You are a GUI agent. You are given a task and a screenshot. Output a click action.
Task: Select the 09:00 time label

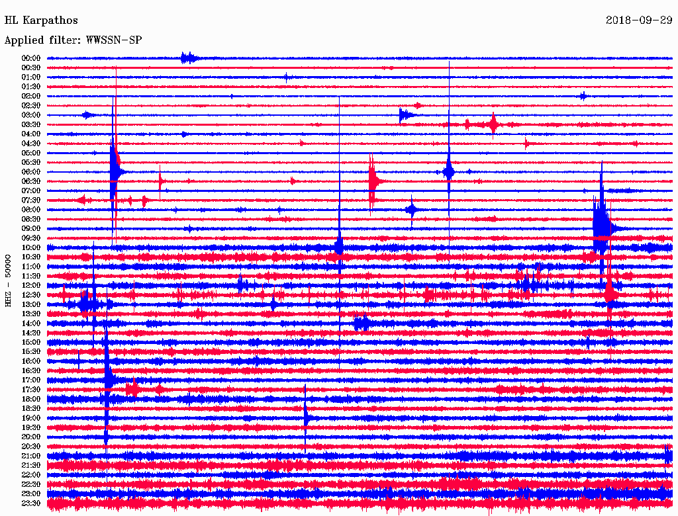(x=31, y=229)
